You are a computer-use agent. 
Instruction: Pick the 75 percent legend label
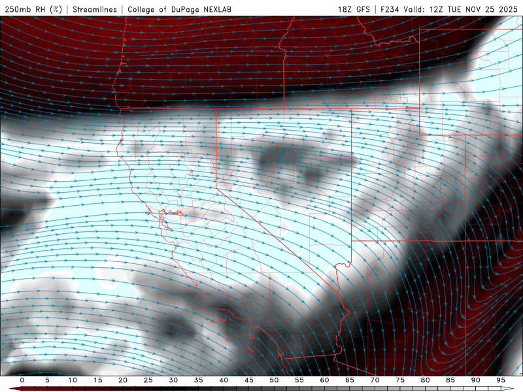[x=400, y=380]
